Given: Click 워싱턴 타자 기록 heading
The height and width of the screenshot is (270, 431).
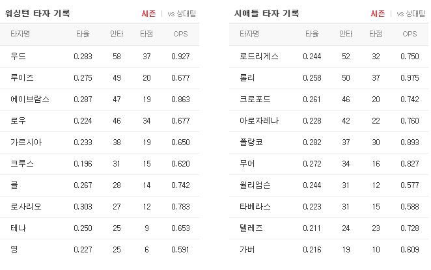Looking at the screenshot, I should 37,13.
